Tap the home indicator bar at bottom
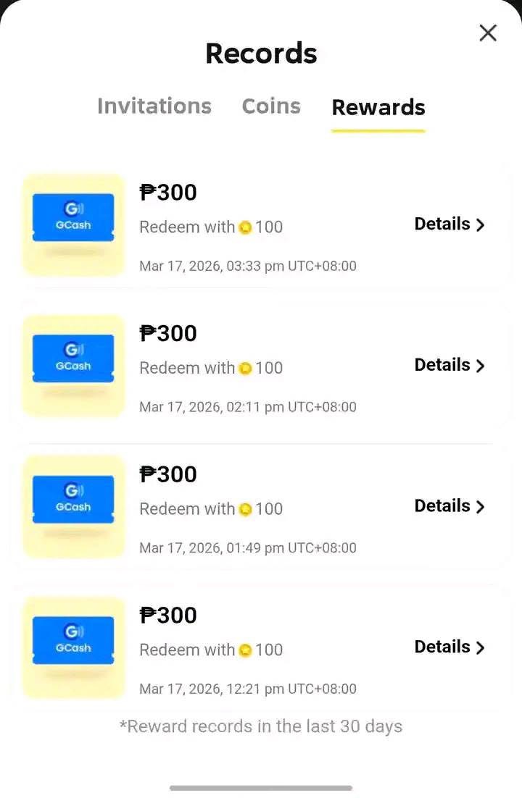This screenshot has width=522, height=798. 261,788
